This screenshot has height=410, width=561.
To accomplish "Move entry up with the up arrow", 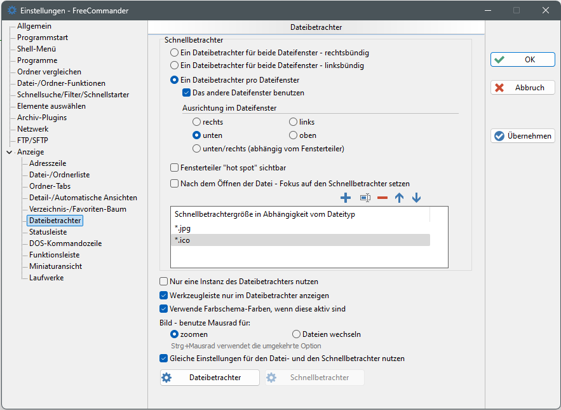I will click(x=399, y=198).
